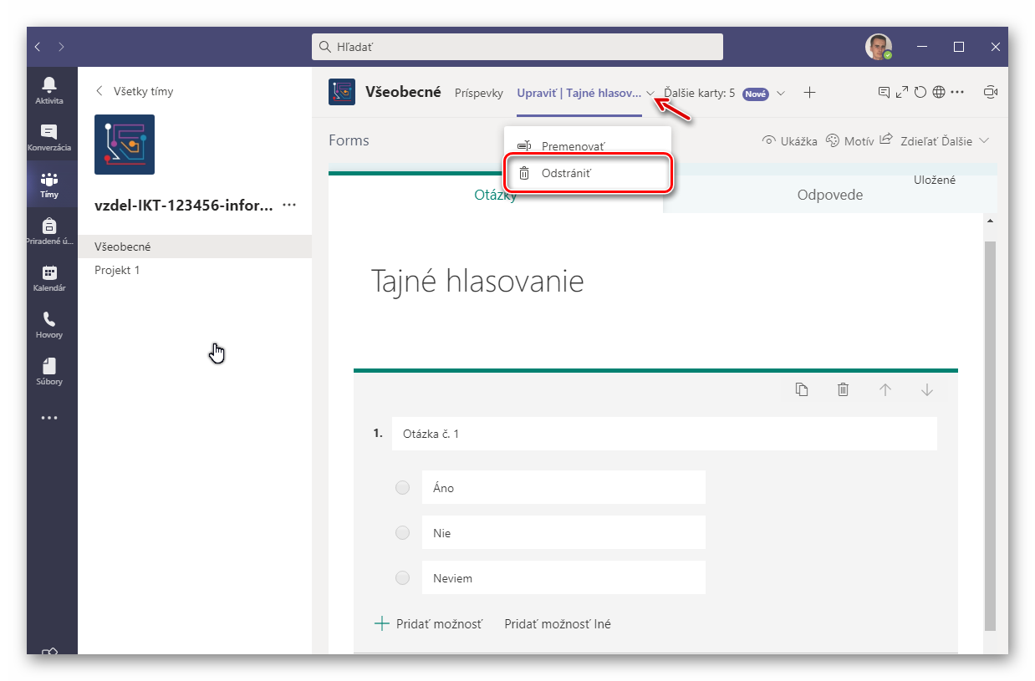The width and height of the screenshot is (1035, 681).
Task: Select the Nie radio option
Action: pyautogui.click(x=403, y=532)
